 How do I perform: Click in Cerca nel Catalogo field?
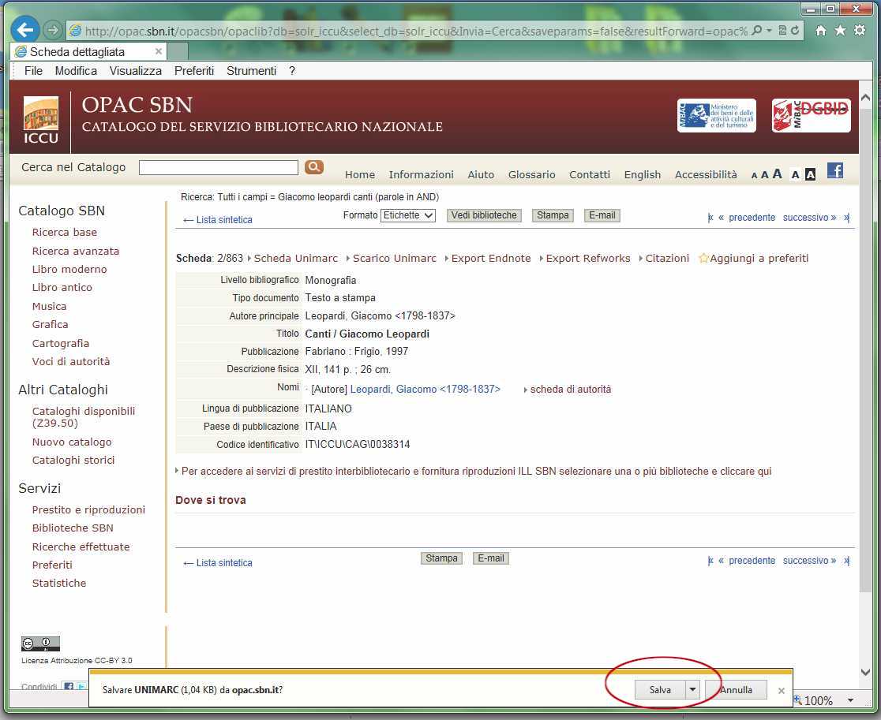[x=219, y=167]
